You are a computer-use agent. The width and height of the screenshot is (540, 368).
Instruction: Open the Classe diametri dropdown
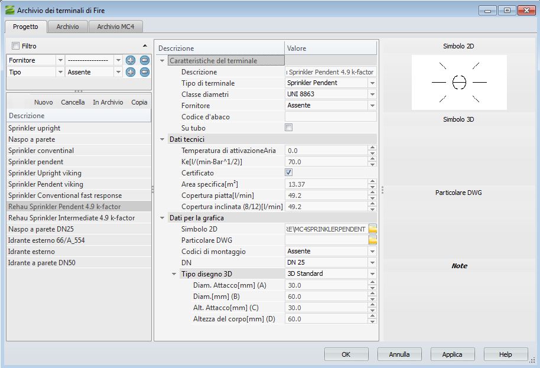372,95
